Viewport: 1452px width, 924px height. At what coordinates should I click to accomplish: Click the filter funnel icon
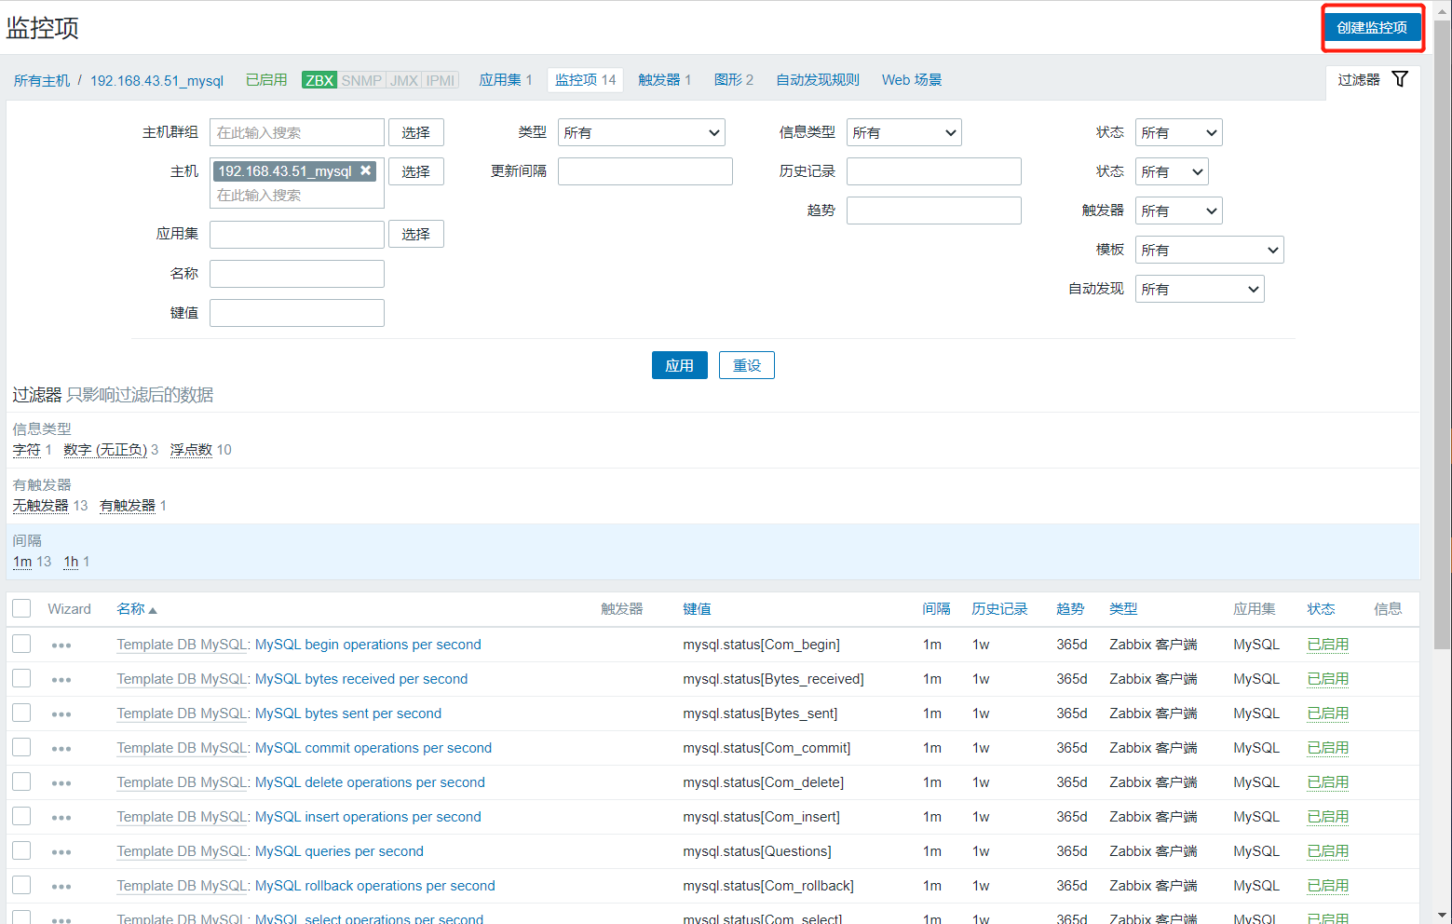[x=1399, y=79]
